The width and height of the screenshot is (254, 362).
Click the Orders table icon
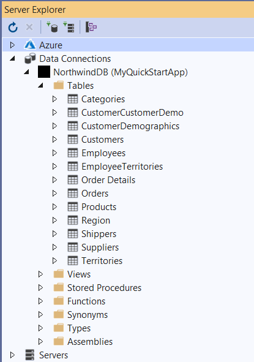tap(73, 193)
